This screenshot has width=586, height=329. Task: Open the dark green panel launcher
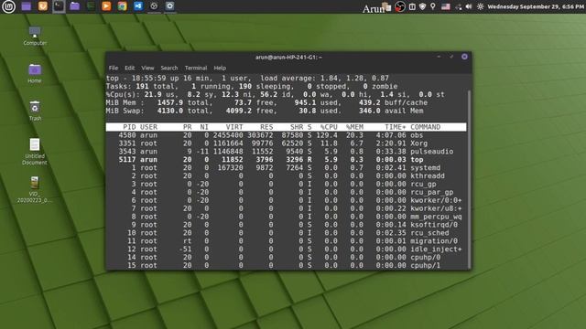point(91,6)
